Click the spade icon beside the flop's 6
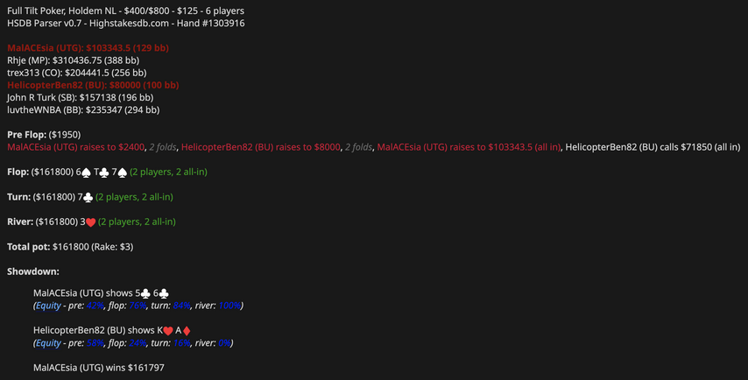 [86, 172]
